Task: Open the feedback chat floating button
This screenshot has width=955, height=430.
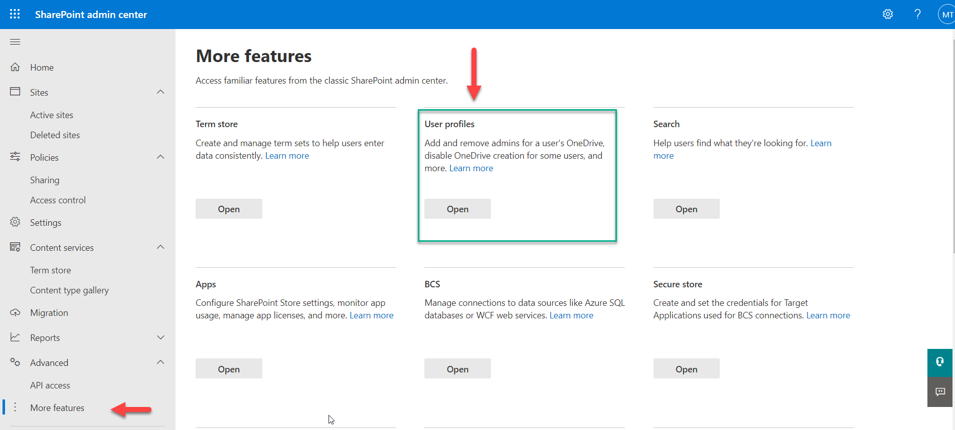Action: click(x=940, y=391)
